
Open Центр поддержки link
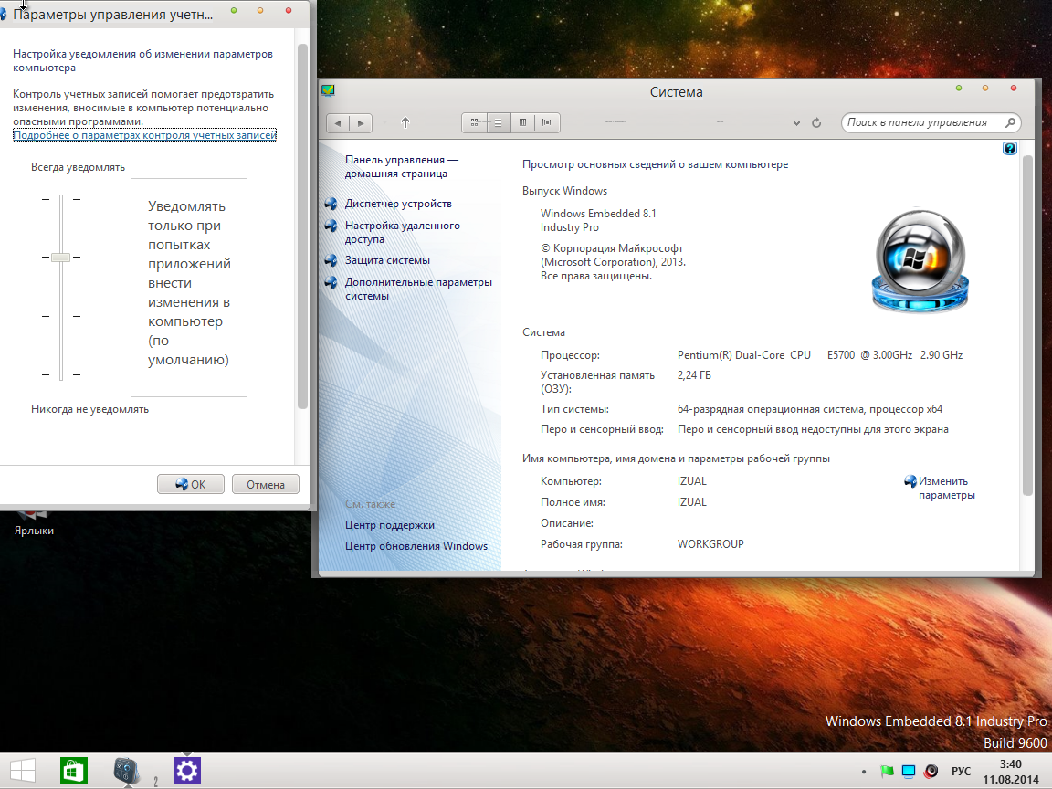point(390,525)
